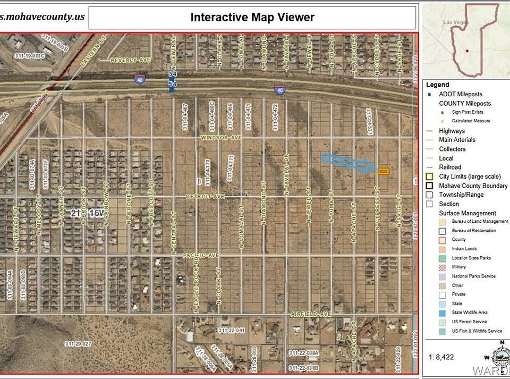Viewport: 510px width, 379px height.
Task: Click the PACIFIC AVE street label
Action: point(201,255)
